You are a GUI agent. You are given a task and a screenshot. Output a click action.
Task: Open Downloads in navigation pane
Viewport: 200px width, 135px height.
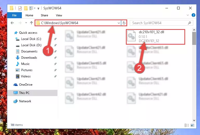pyautogui.click(x=29, y=58)
